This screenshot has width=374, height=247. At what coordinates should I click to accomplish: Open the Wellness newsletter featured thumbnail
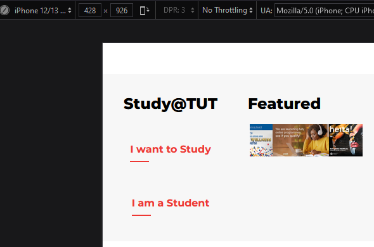tap(261, 140)
